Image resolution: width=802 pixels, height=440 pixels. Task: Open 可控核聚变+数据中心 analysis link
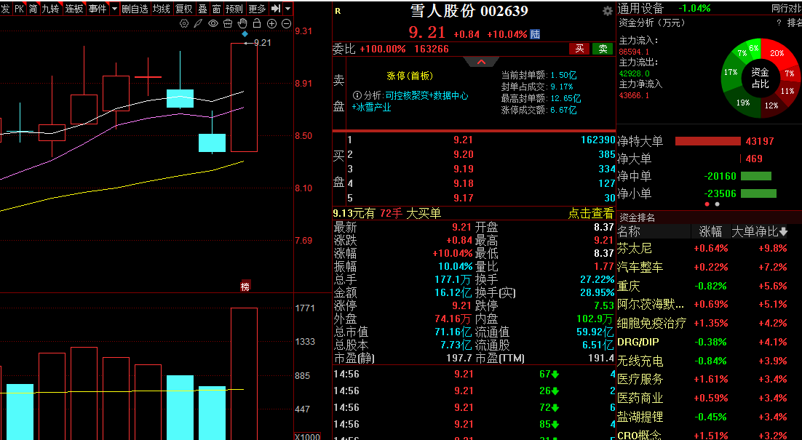tap(426, 95)
